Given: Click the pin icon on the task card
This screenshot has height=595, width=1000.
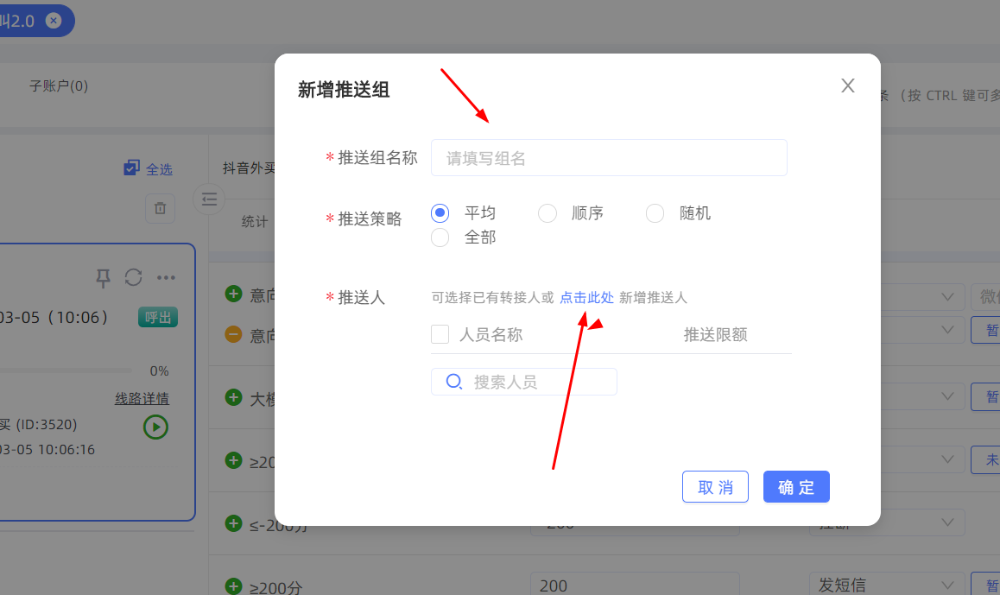Looking at the screenshot, I should tap(103, 277).
